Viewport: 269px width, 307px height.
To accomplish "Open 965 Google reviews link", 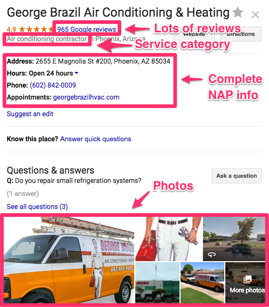I will (86, 29).
